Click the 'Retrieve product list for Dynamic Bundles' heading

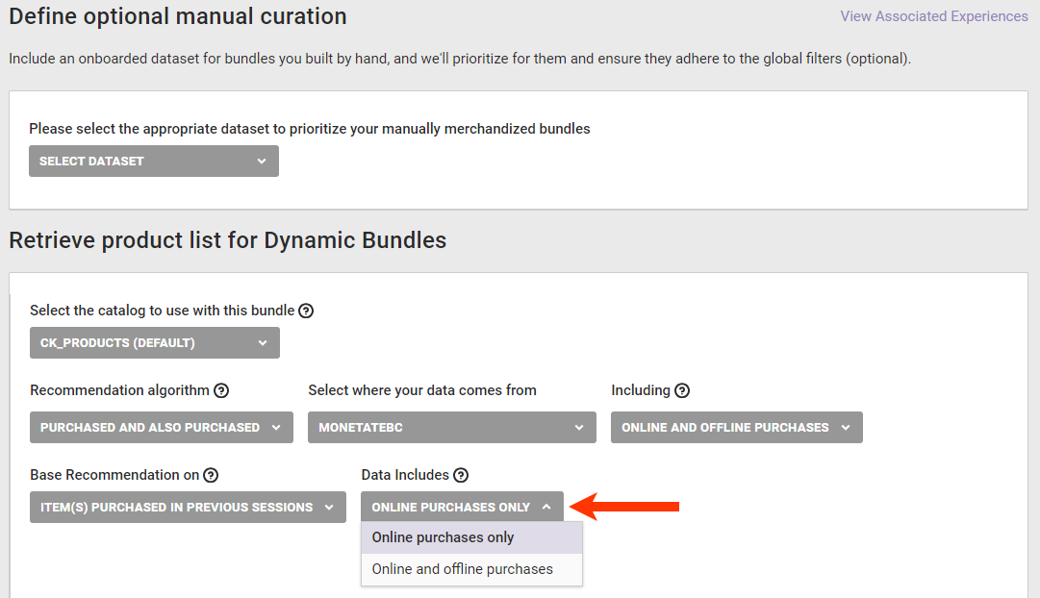tap(228, 240)
